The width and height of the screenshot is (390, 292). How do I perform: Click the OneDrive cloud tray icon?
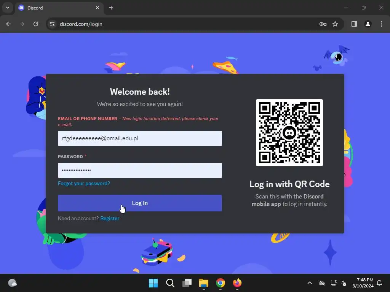[x=322, y=283]
